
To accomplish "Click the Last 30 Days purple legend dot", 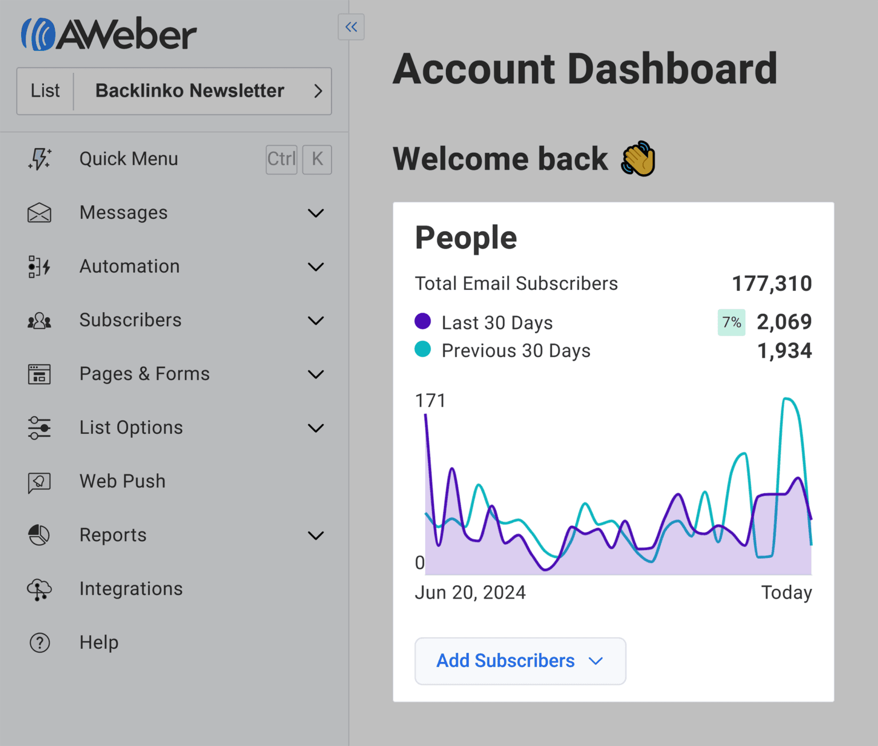I will (422, 321).
